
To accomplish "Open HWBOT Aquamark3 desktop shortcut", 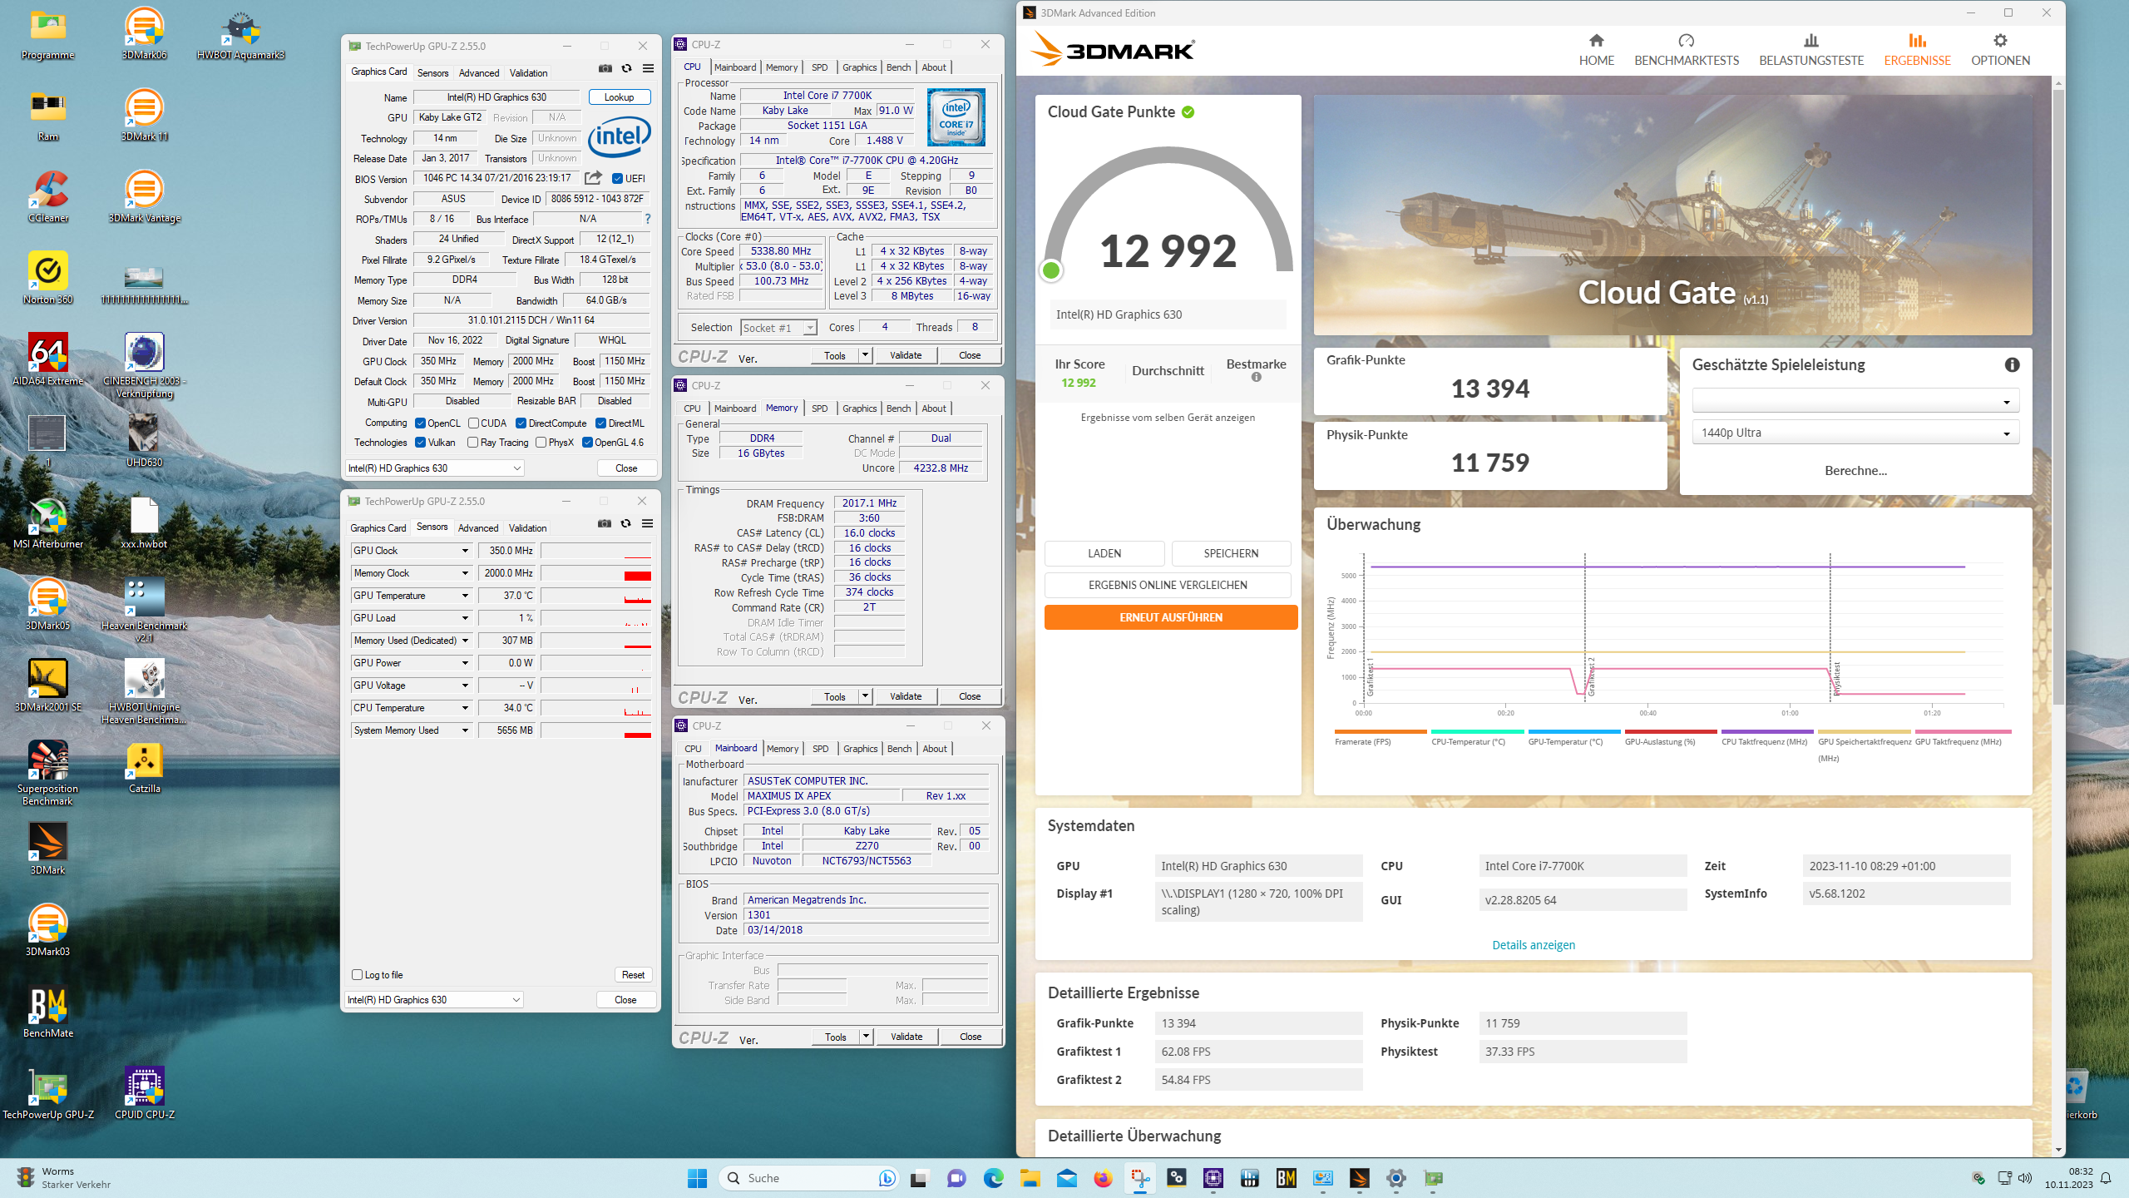I will pyautogui.click(x=240, y=34).
